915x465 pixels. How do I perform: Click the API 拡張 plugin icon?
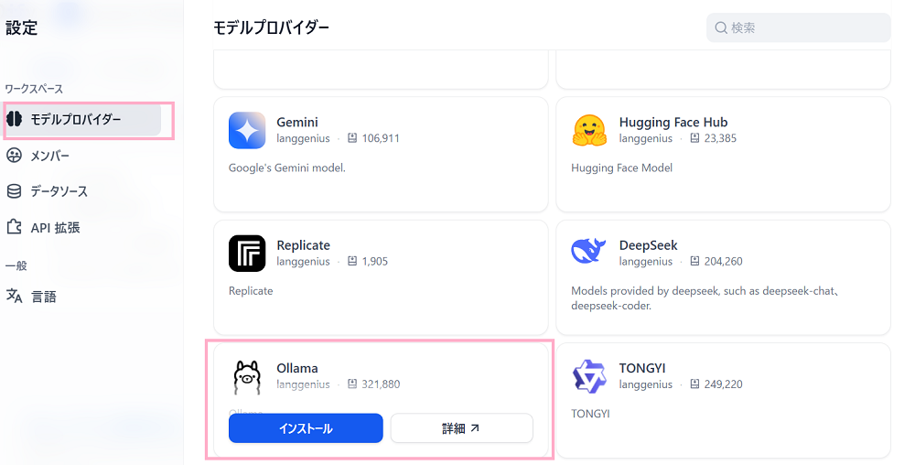tap(14, 227)
